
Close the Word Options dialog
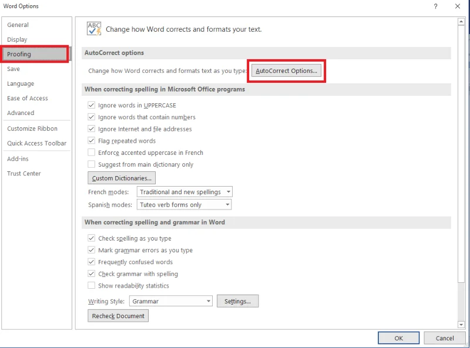[x=458, y=6]
